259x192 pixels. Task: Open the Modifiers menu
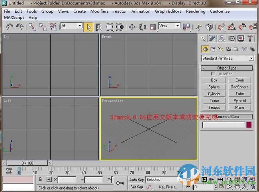coord(100,11)
